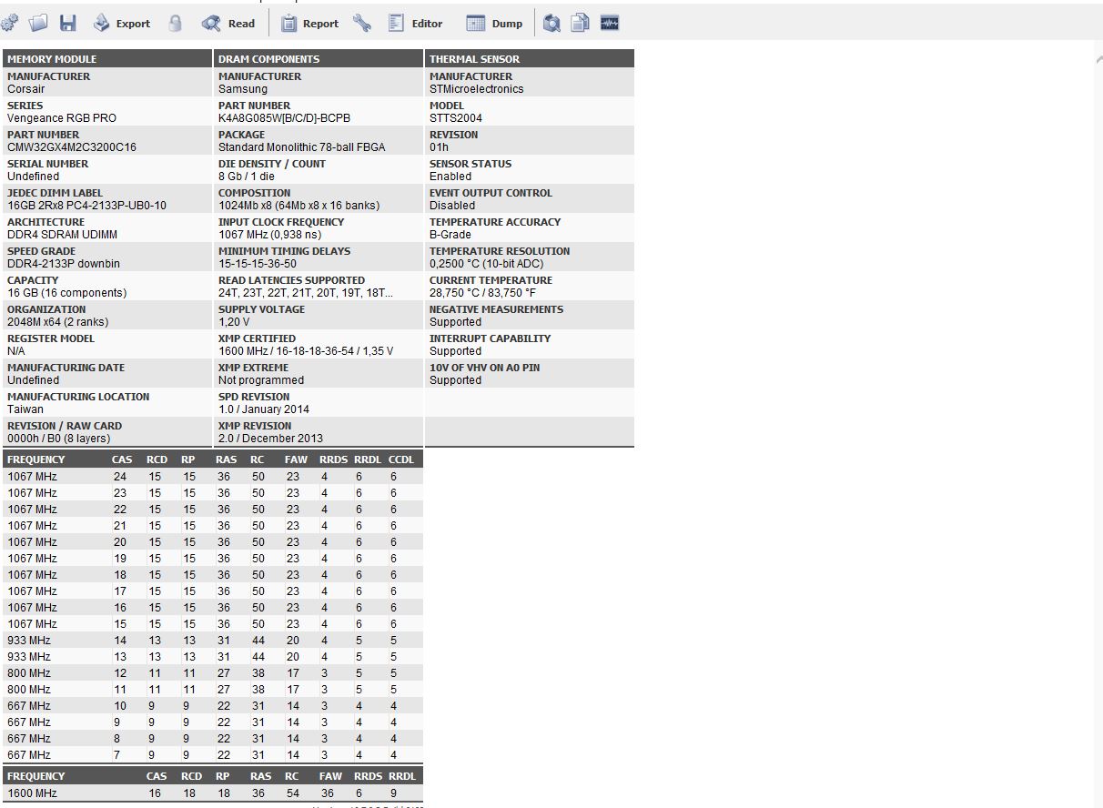Open the SPD Editor
This screenshot has width=1103, height=808.
point(415,24)
